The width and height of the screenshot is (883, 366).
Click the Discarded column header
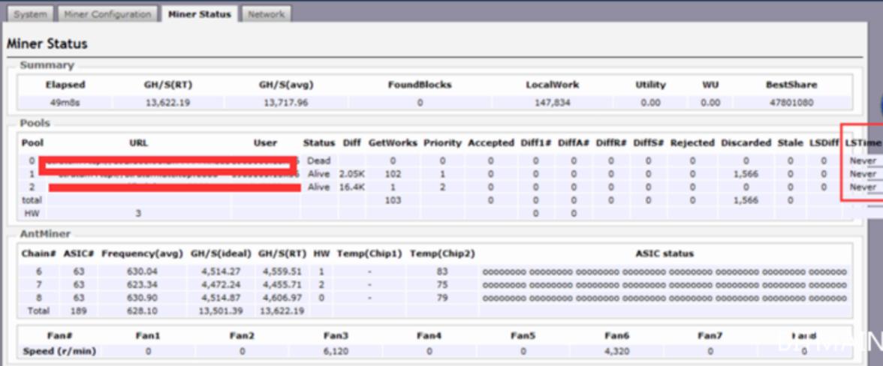coord(746,142)
